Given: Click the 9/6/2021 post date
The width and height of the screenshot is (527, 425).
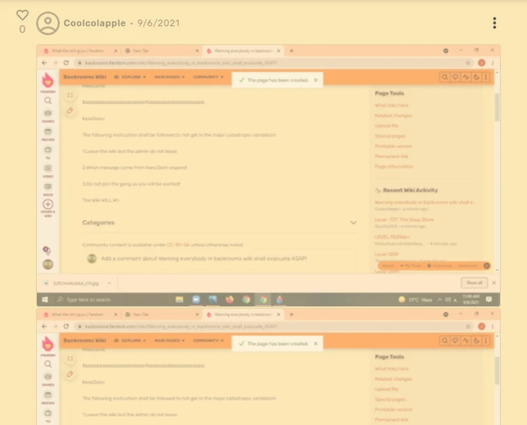Looking at the screenshot, I should tap(158, 23).
